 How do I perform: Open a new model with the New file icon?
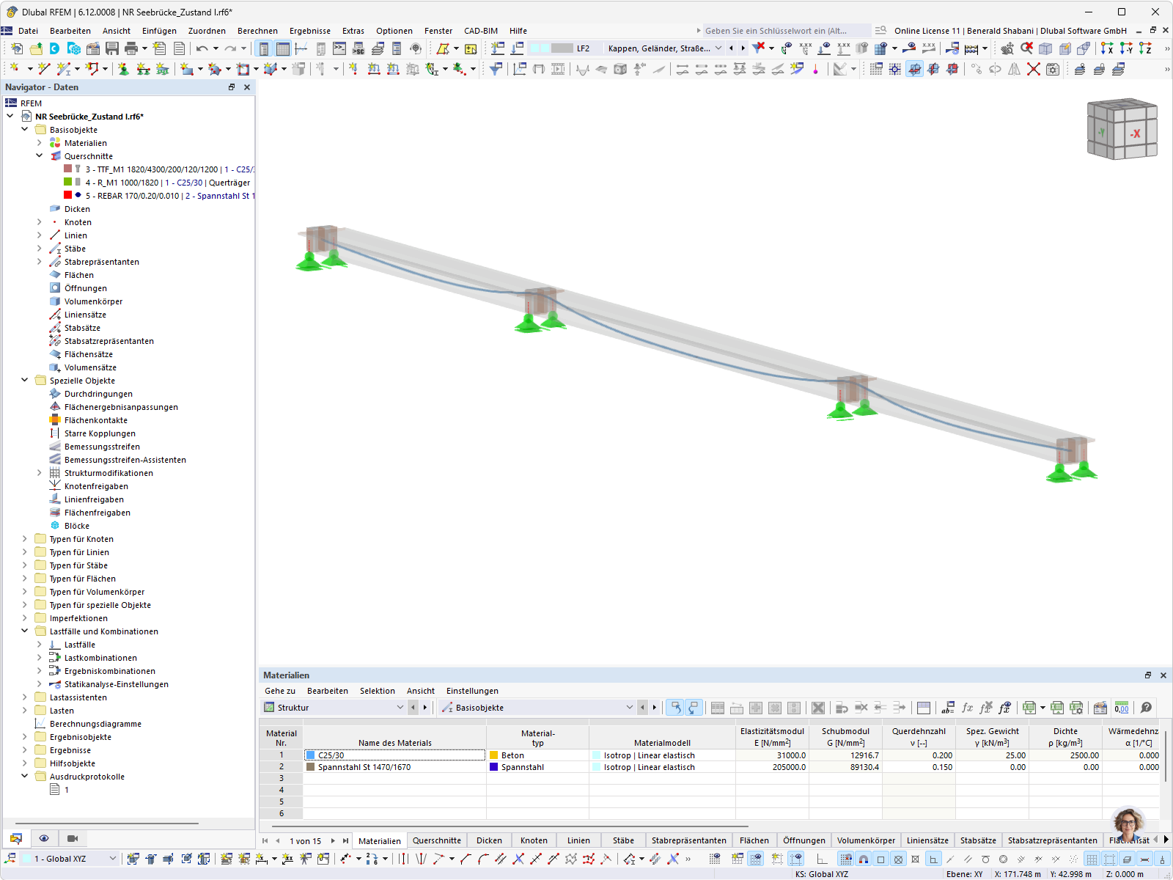pyautogui.click(x=16, y=48)
